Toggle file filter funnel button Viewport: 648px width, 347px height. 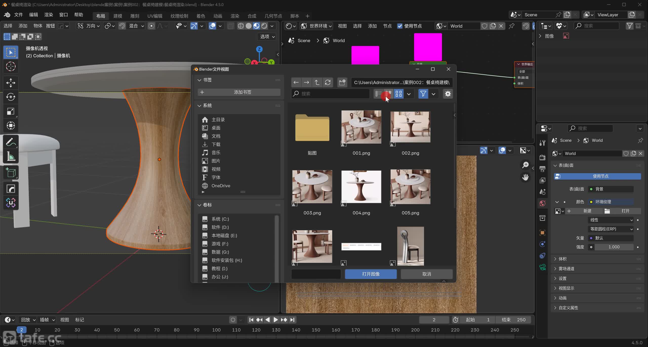coord(423,94)
